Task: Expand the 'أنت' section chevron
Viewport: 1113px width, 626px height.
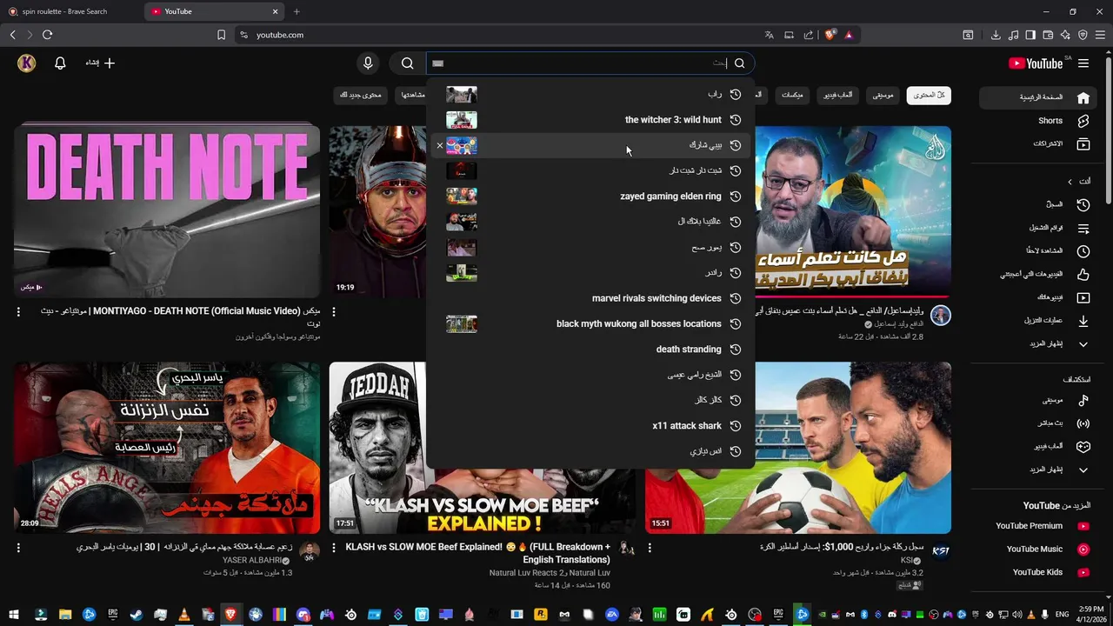Action: pos(1070,182)
